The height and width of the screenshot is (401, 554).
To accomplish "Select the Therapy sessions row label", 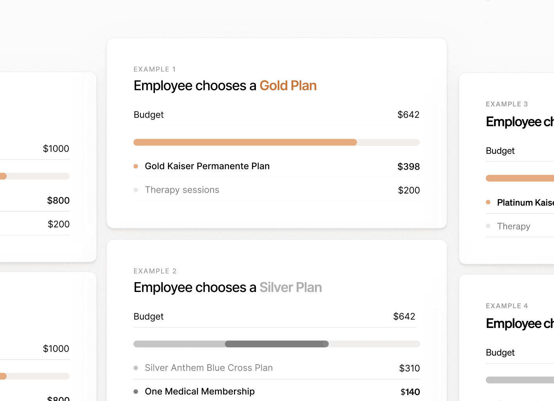I will point(182,190).
